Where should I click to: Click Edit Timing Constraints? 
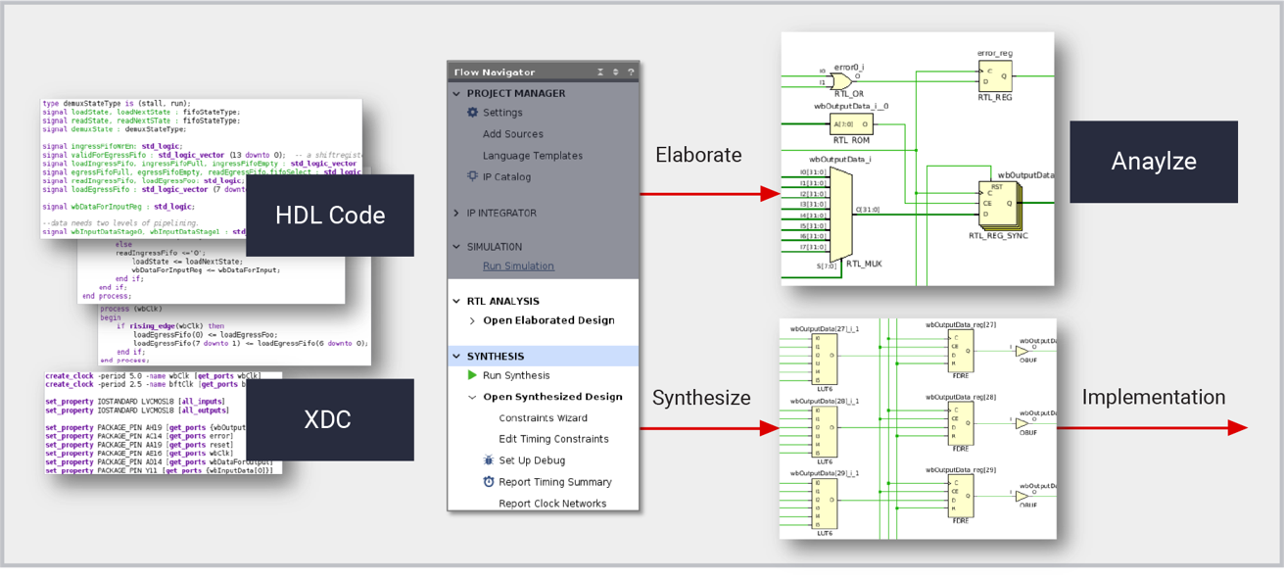553,439
